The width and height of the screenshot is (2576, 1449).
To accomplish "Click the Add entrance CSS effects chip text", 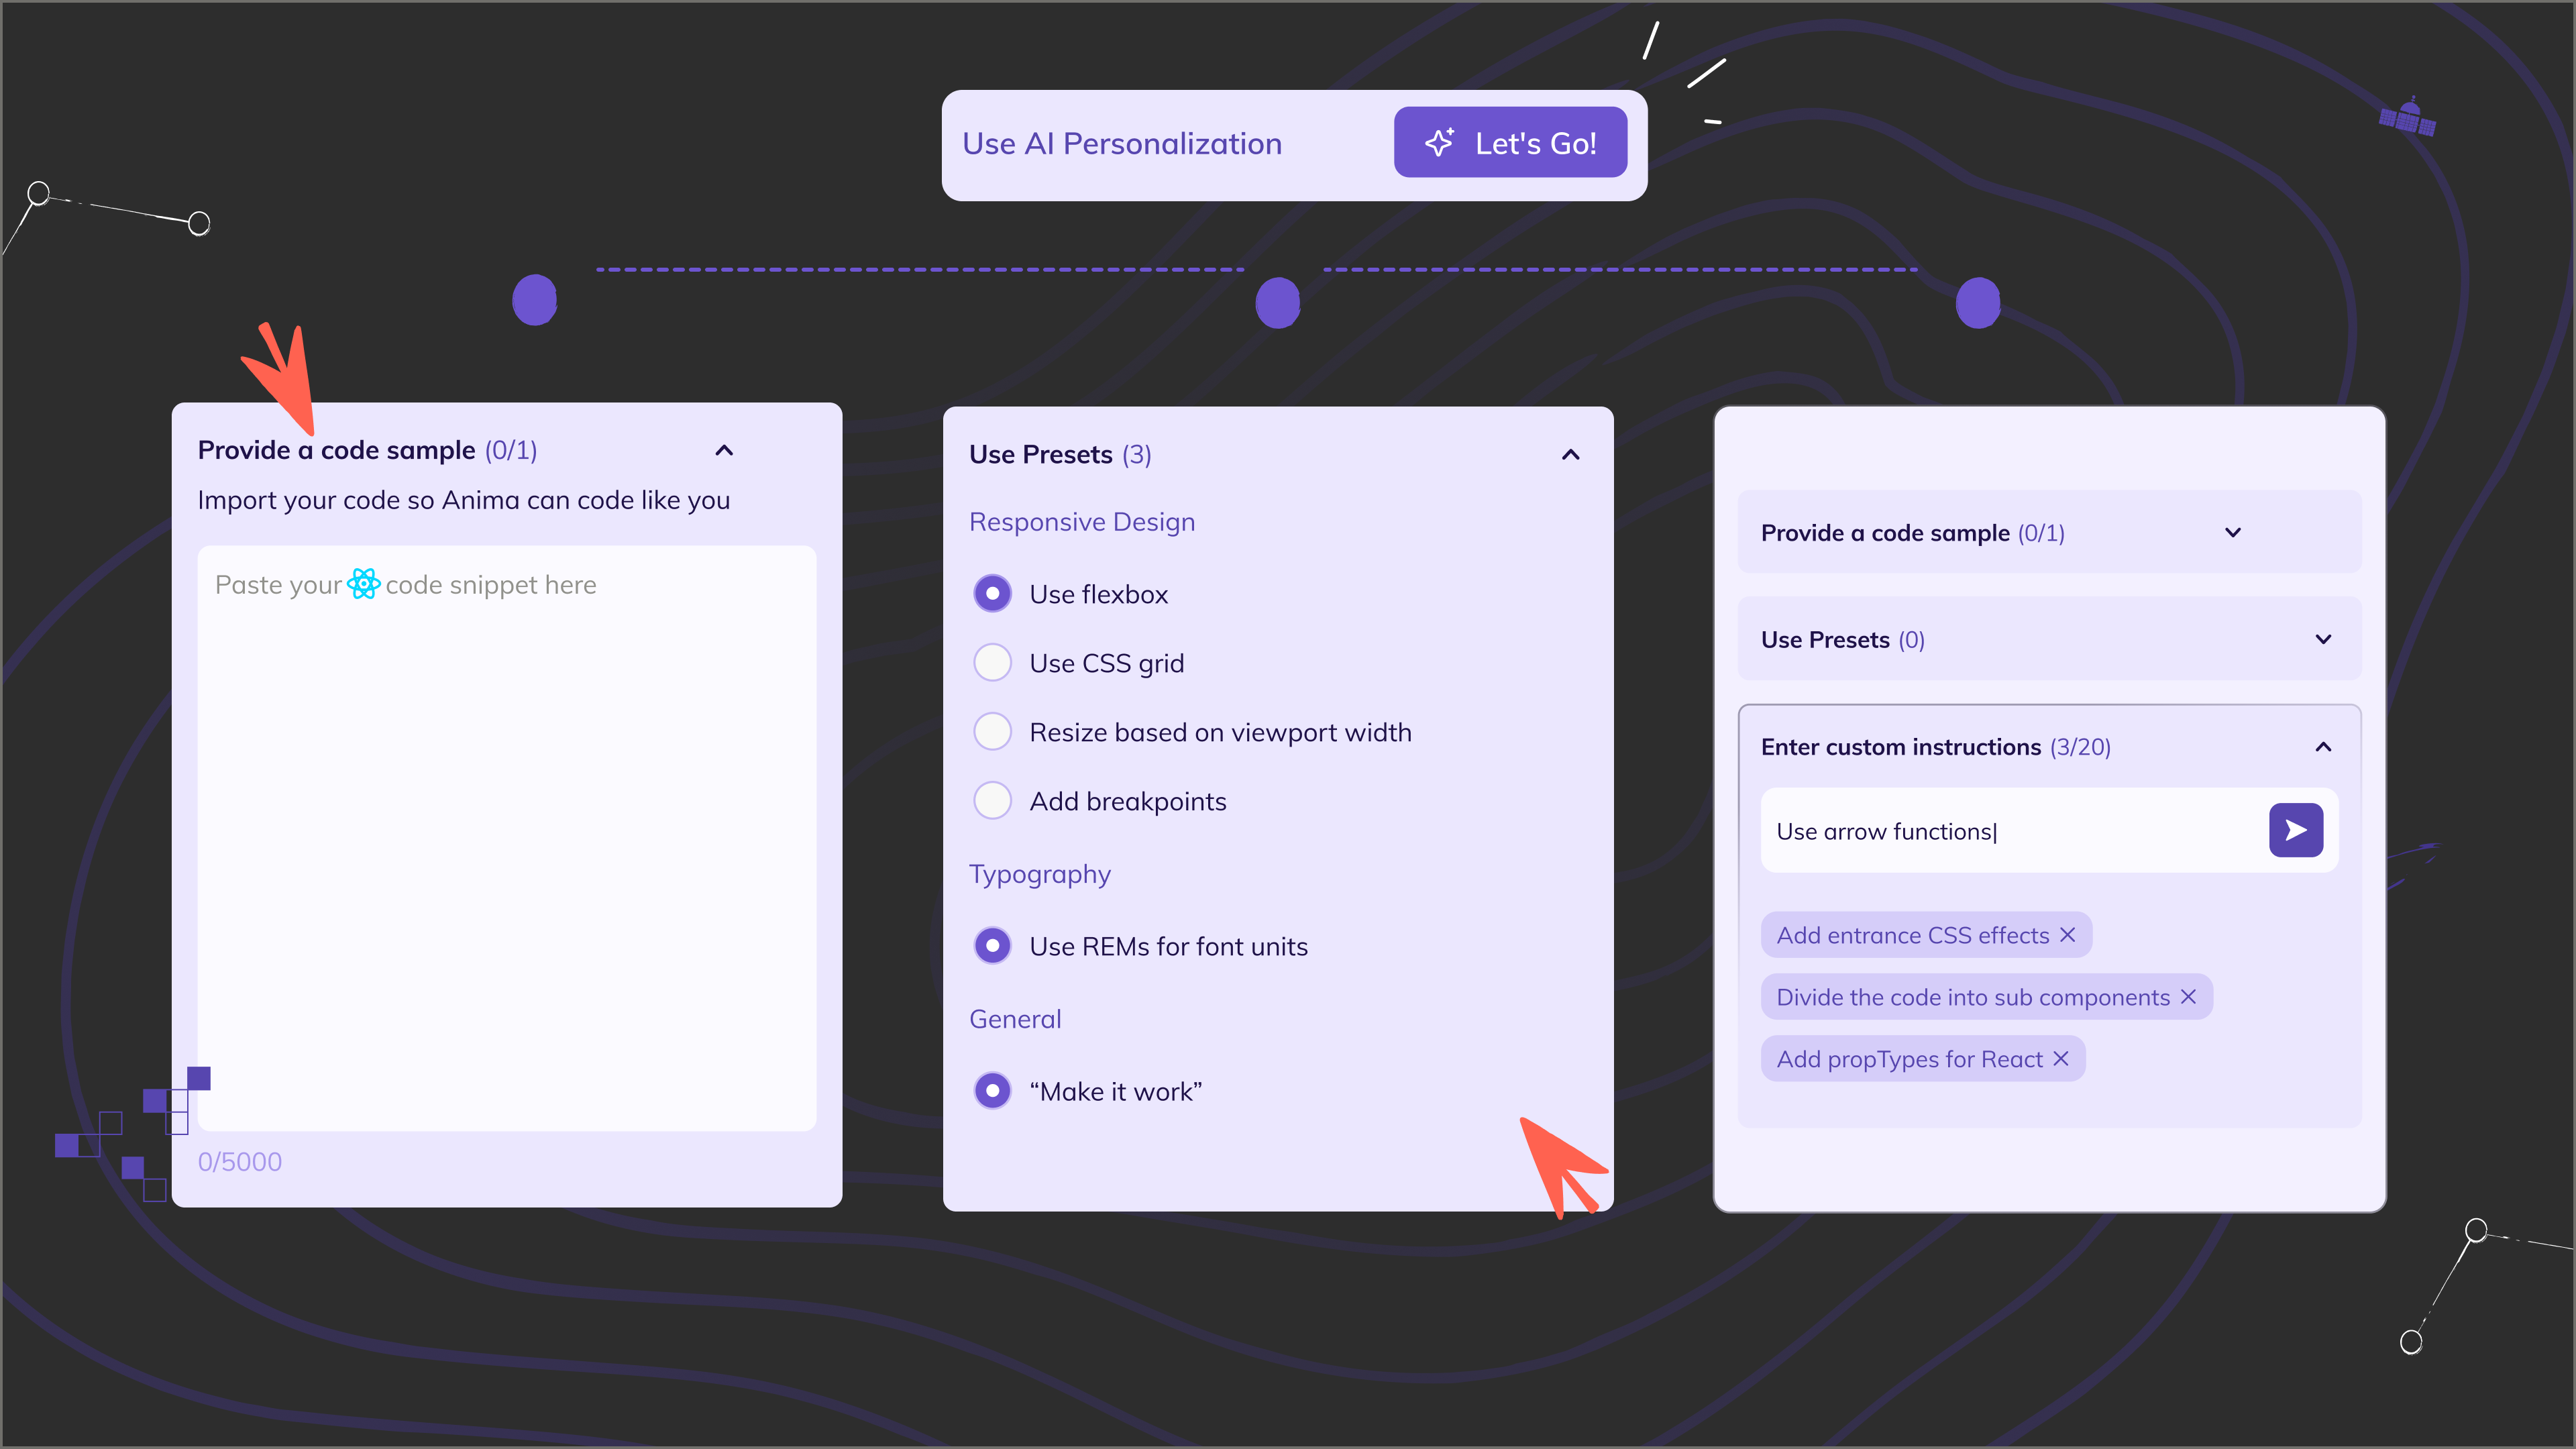I will point(1913,935).
